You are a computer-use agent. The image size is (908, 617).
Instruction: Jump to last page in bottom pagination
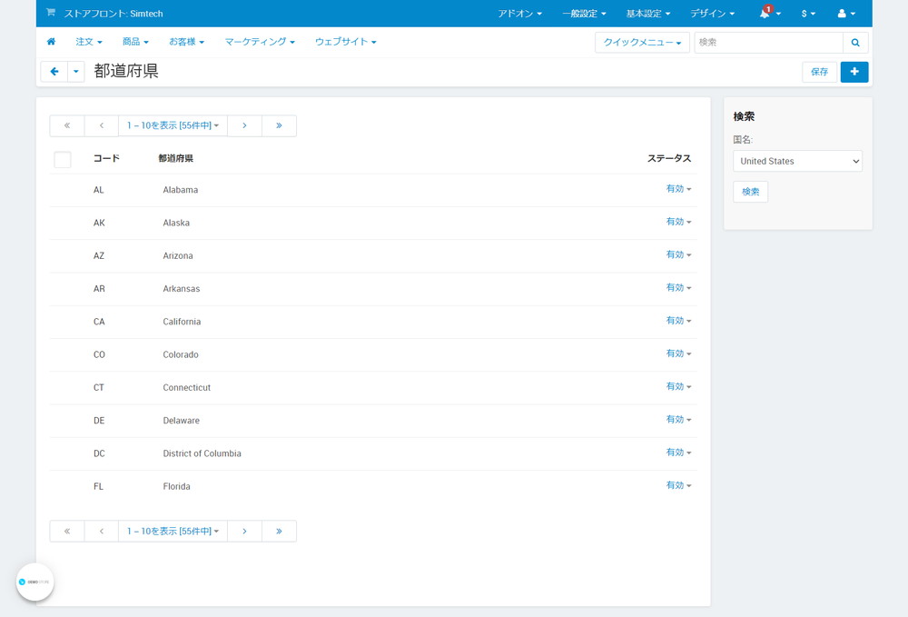(279, 532)
